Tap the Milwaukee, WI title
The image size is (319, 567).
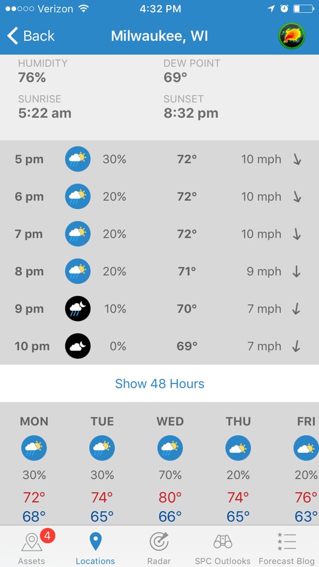pos(159,36)
